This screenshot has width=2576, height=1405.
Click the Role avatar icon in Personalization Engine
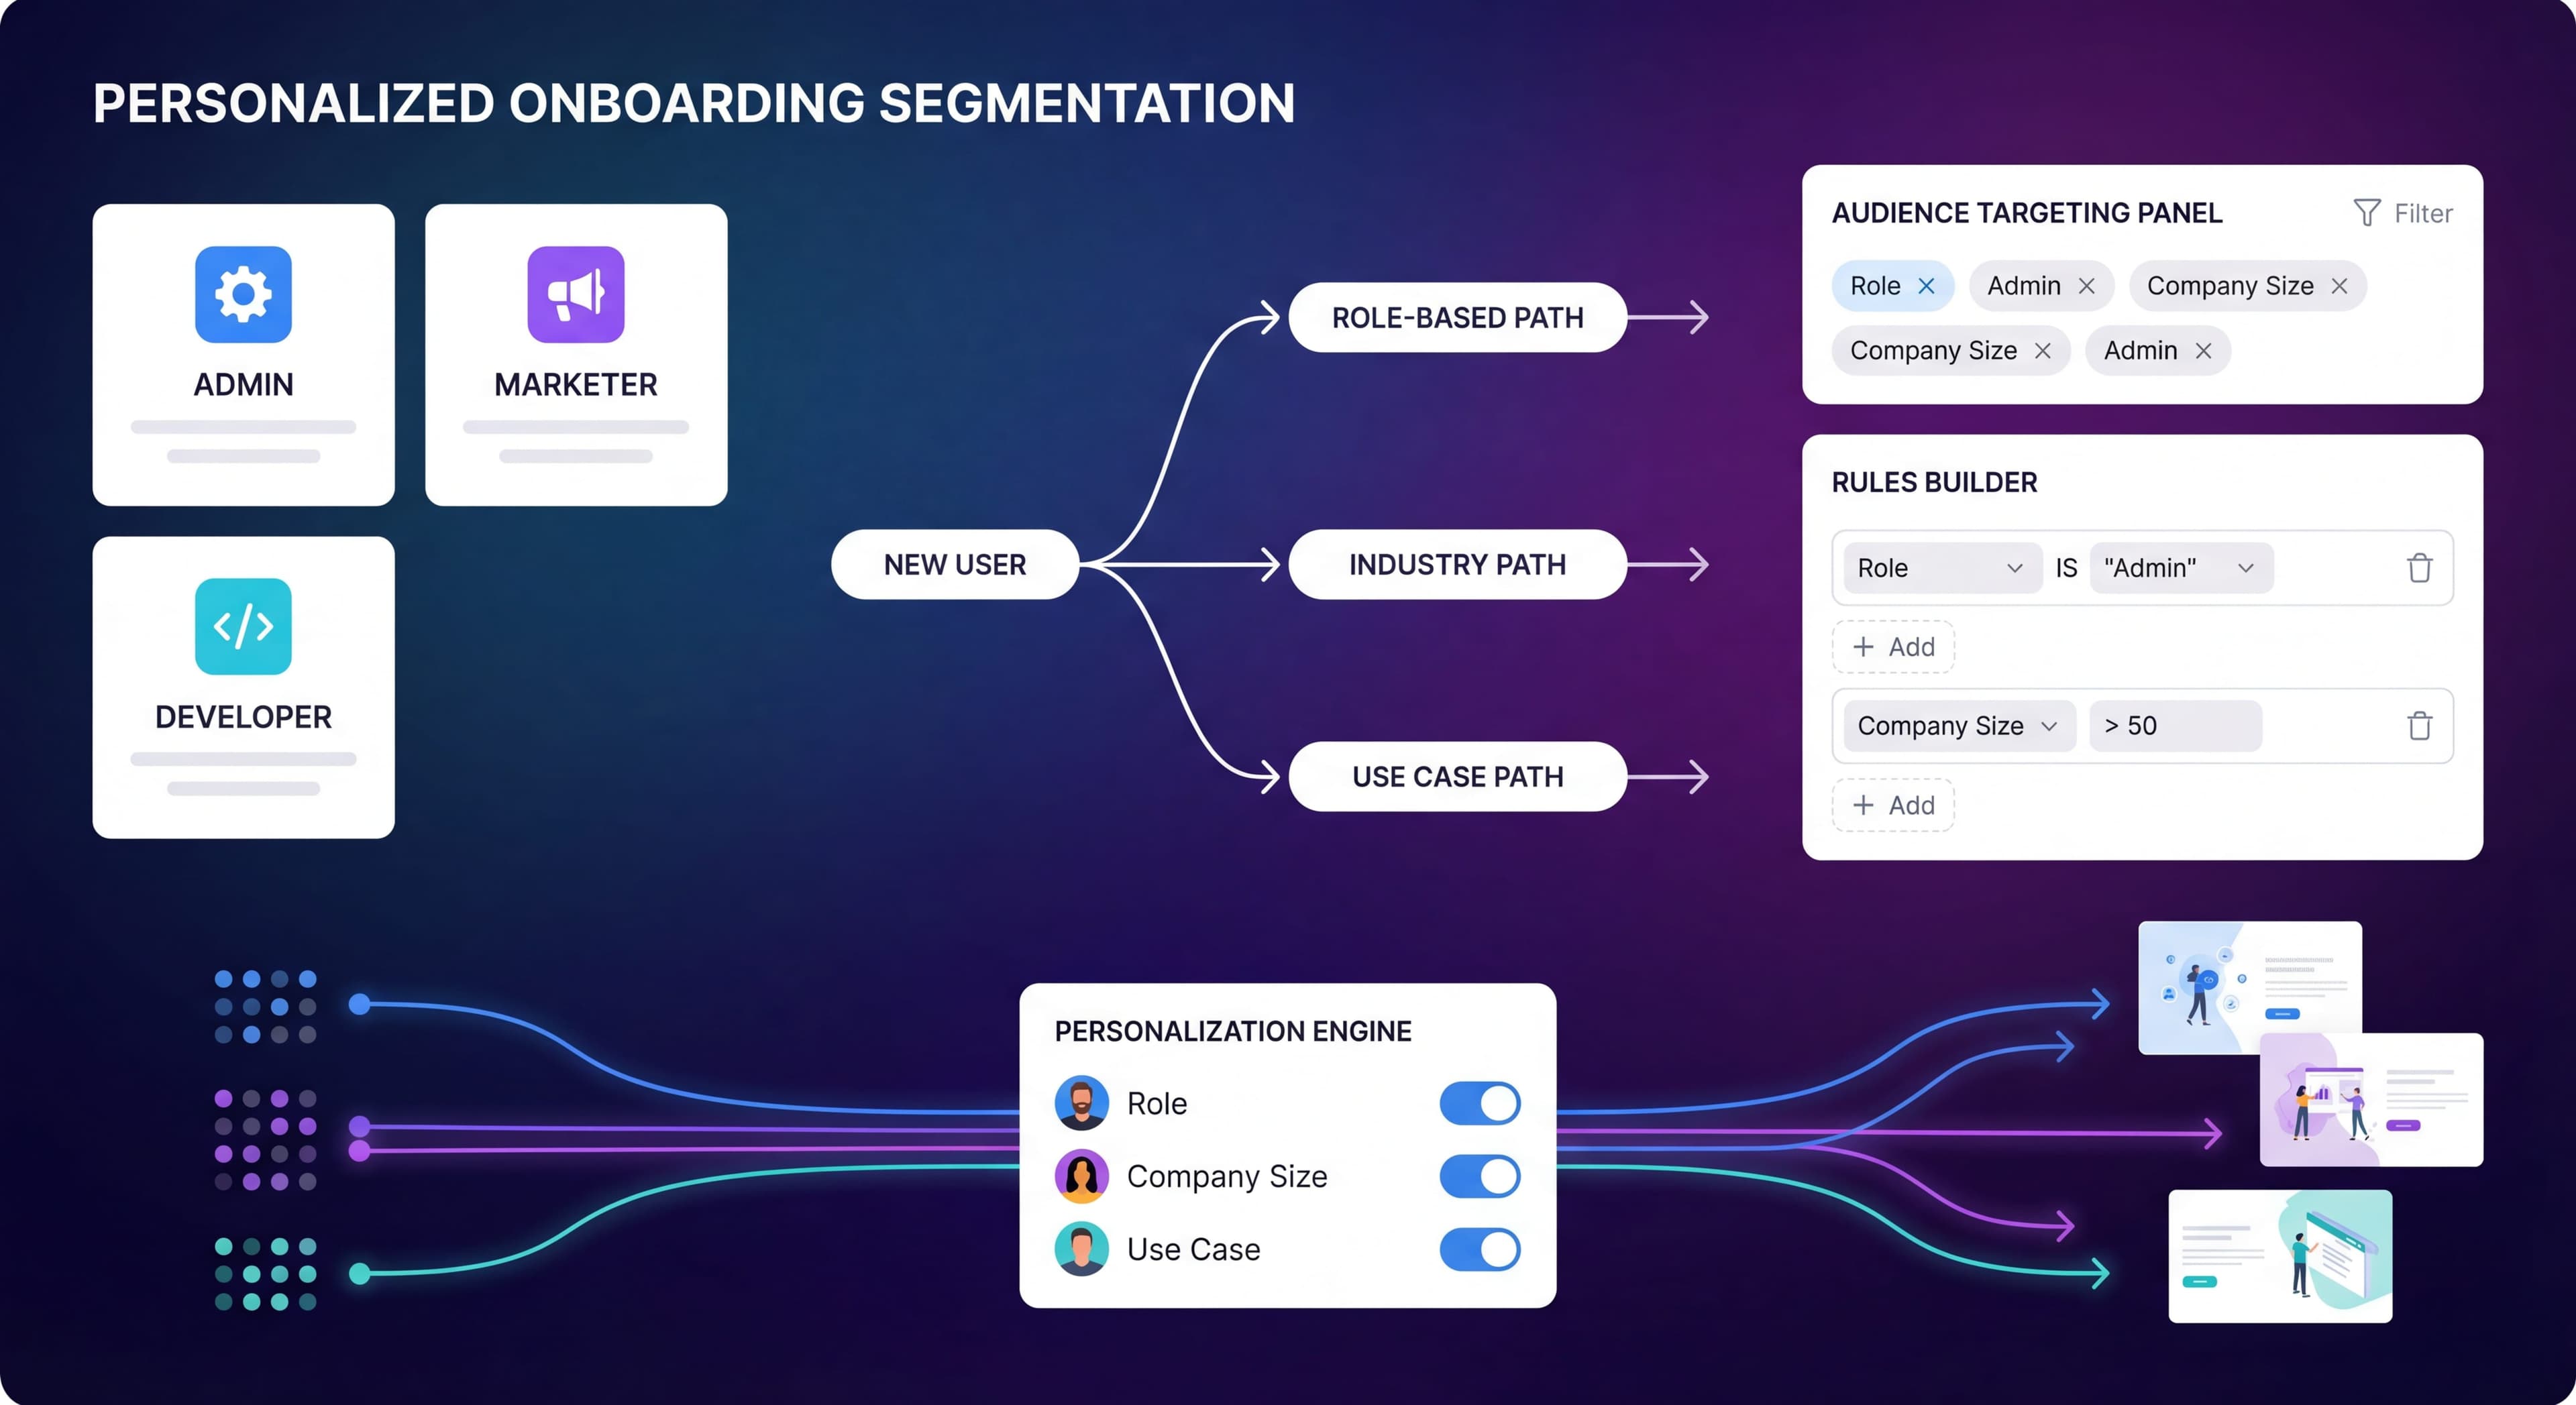coord(1083,1103)
